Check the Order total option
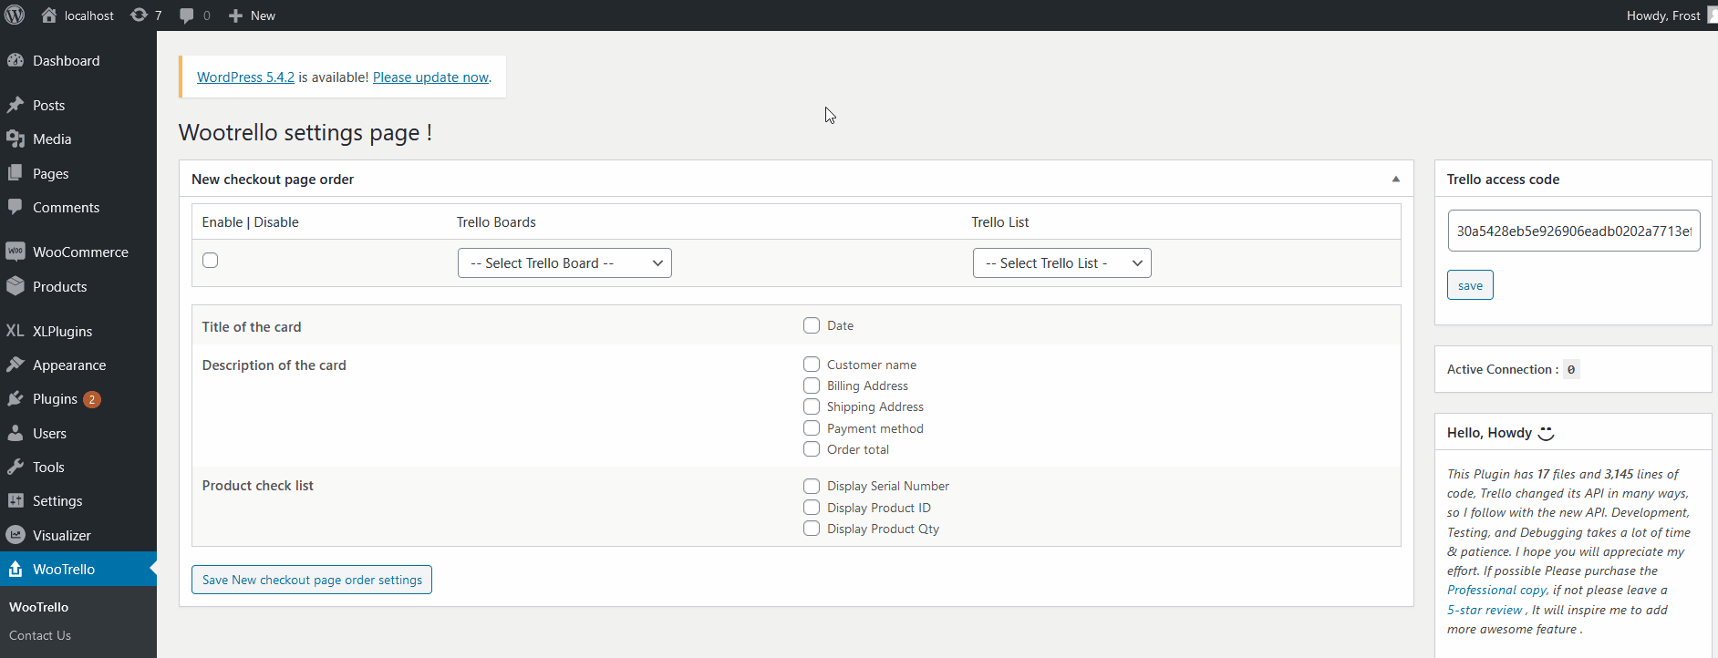Screen dimensions: 1718x658 click(x=812, y=448)
